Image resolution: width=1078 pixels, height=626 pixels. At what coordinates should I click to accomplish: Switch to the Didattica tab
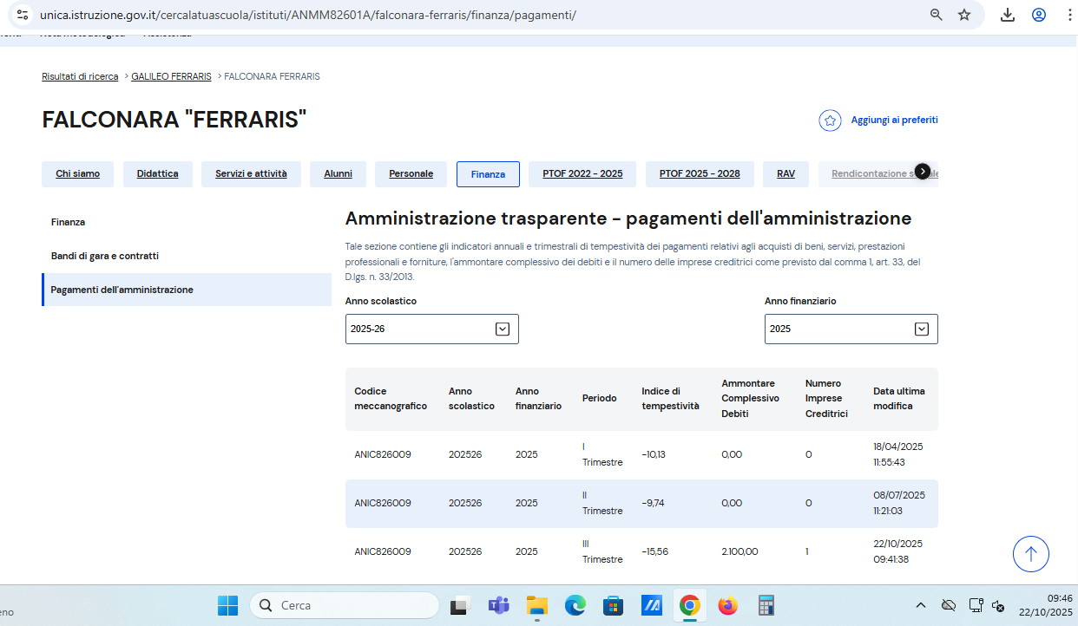pos(157,174)
